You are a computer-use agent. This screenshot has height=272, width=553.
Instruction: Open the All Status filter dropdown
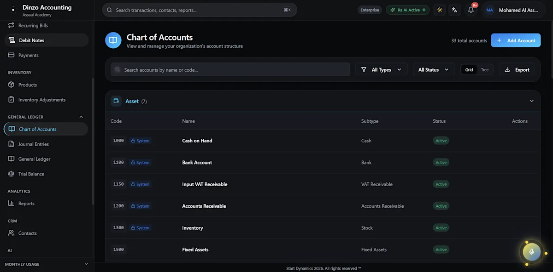pos(434,70)
